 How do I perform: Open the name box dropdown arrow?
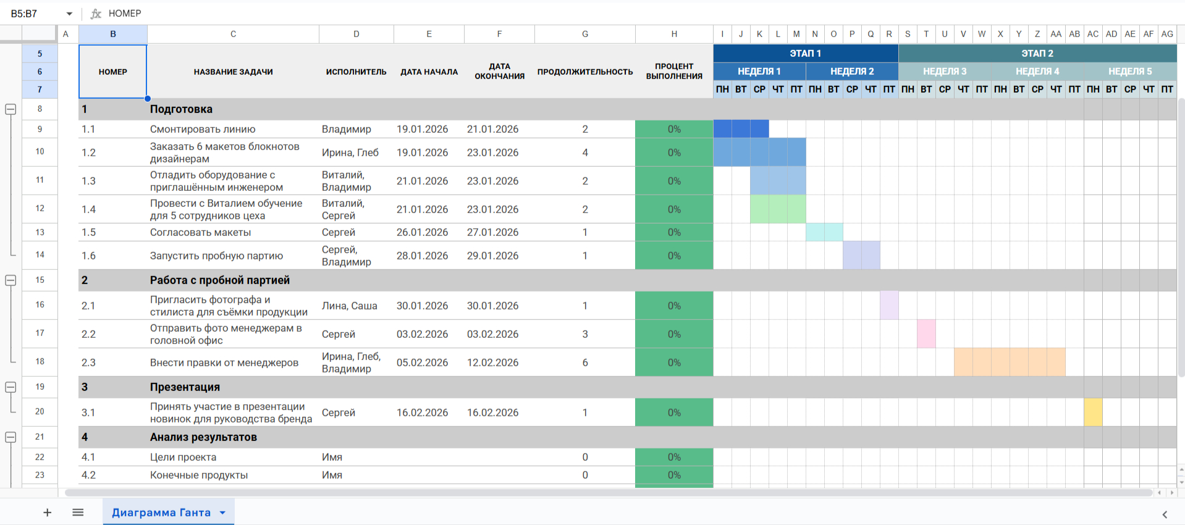coord(69,14)
